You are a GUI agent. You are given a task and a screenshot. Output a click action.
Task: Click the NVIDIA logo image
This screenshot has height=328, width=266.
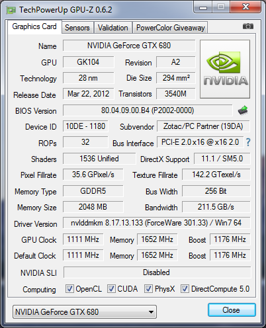(x=225, y=69)
